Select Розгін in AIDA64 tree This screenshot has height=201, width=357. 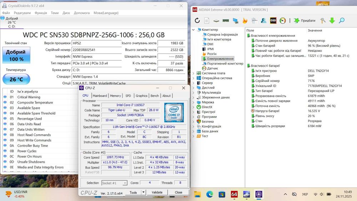212,54
